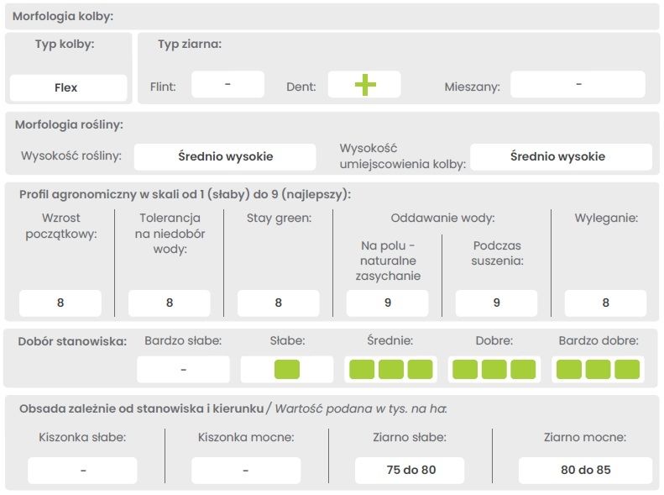Click the Mieszany grain type field
The width and height of the screenshot is (664, 495).
click(x=578, y=85)
